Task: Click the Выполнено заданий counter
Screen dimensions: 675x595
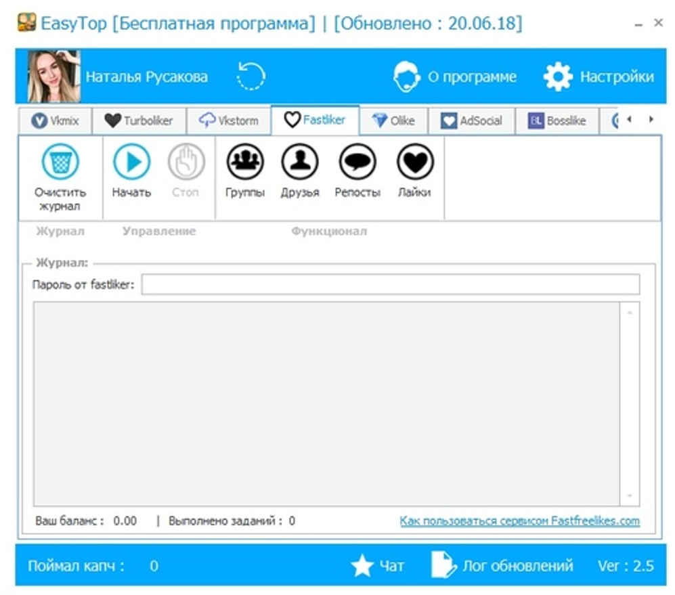Action: coord(232,521)
